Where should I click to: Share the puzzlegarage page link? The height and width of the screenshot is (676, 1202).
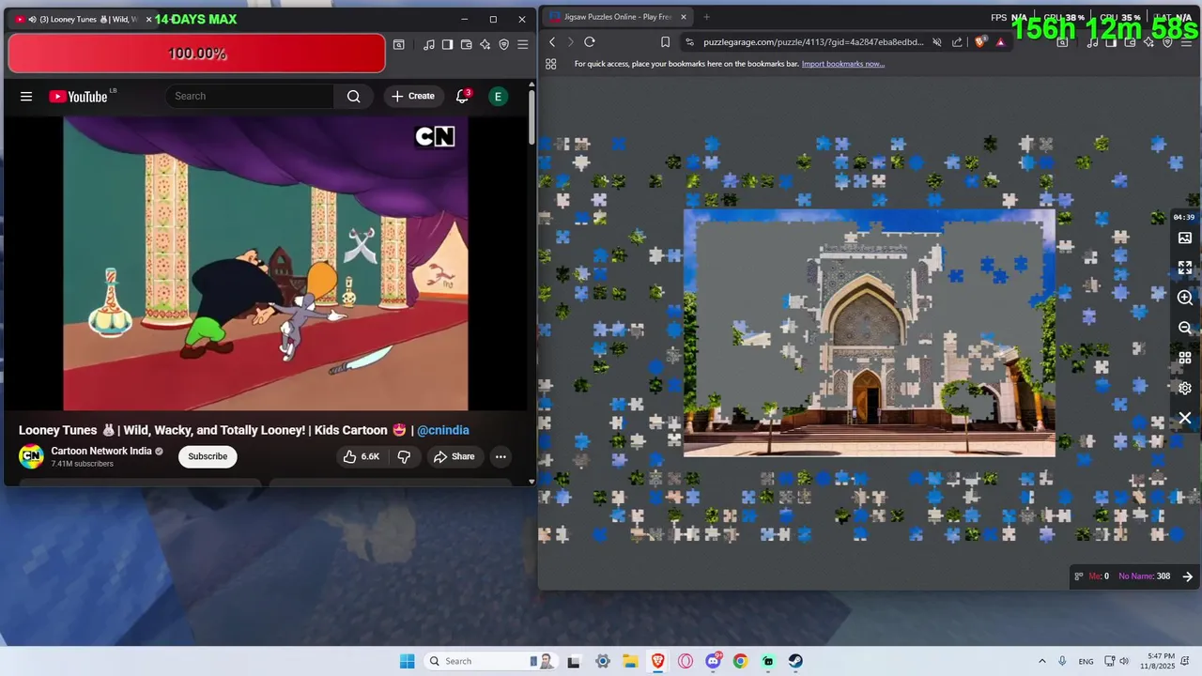(957, 42)
